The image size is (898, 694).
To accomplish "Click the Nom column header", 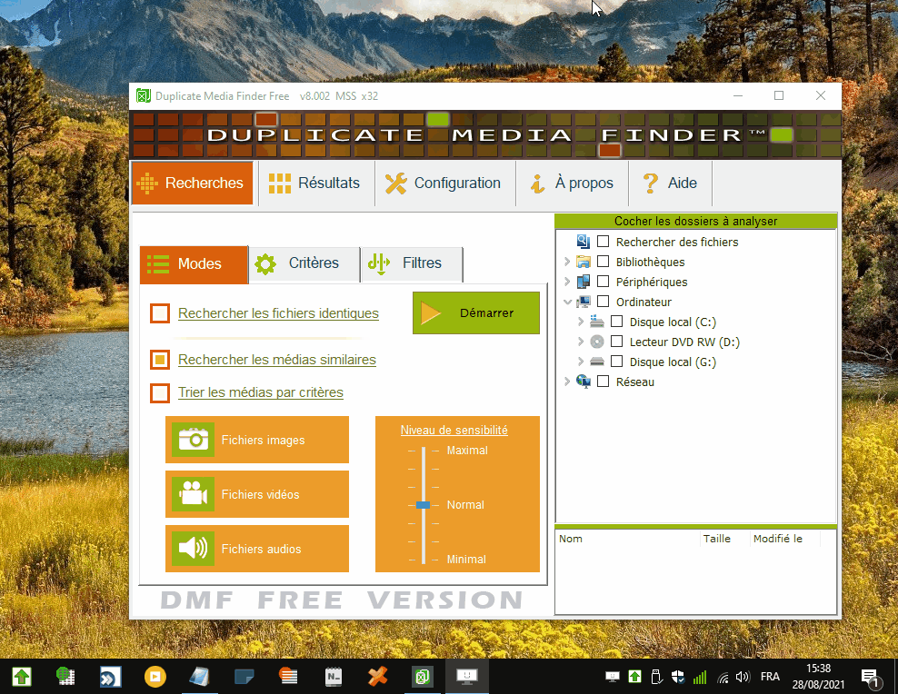I will (x=628, y=539).
